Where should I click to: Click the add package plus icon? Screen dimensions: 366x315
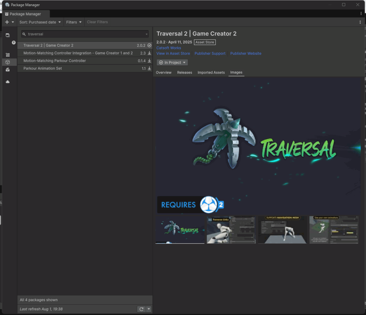click(x=7, y=22)
